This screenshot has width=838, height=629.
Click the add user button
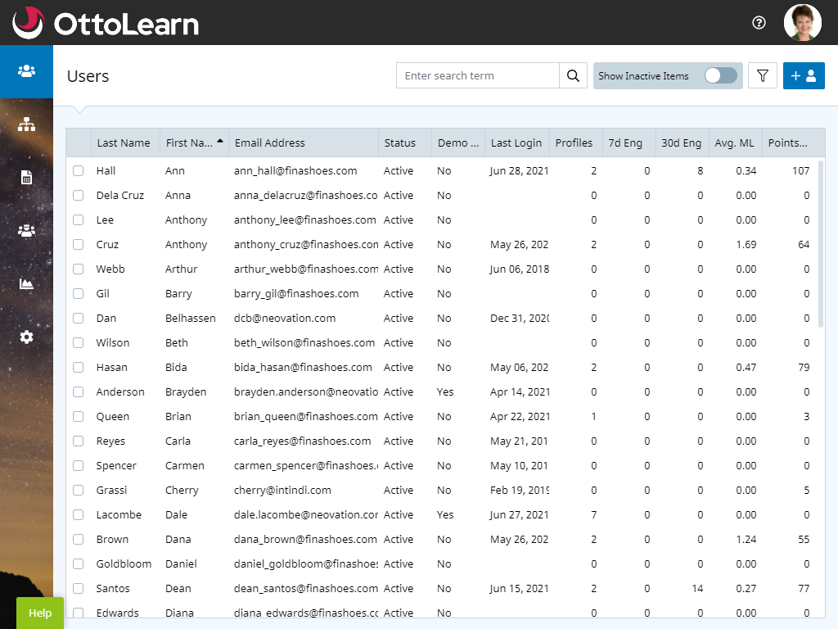(804, 75)
